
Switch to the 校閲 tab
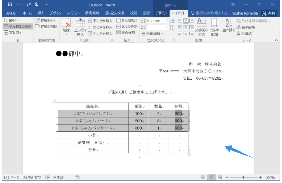pyautogui.click(x=134, y=13)
